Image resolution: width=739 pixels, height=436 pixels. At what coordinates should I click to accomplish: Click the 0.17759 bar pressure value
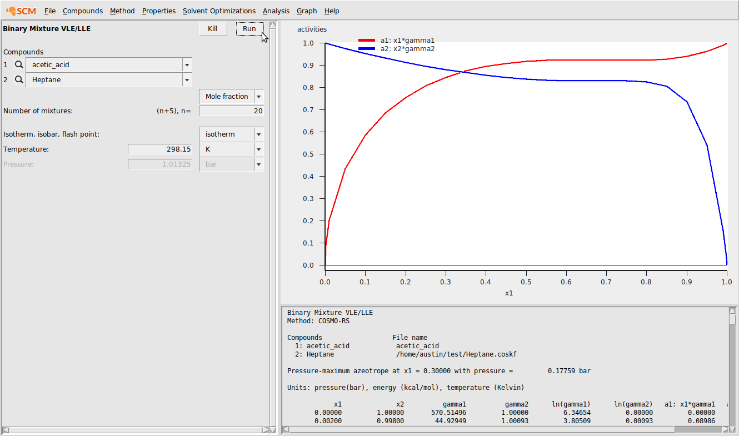pyautogui.click(x=569, y=371)
